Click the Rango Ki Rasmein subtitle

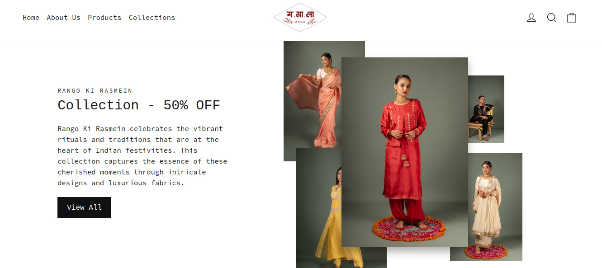tap(95, 91)
